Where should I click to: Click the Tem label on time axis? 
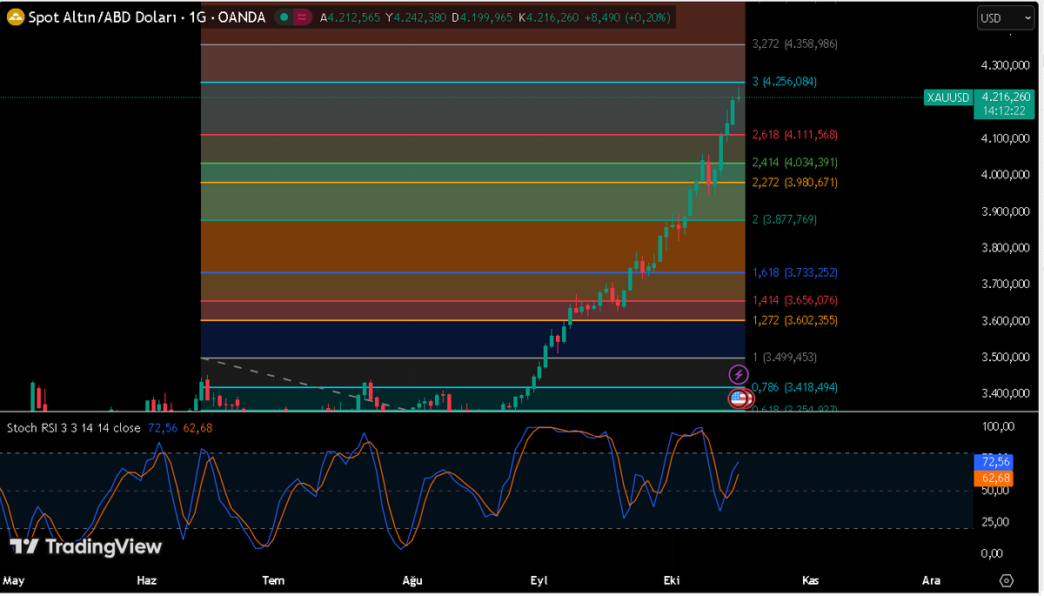273,579
